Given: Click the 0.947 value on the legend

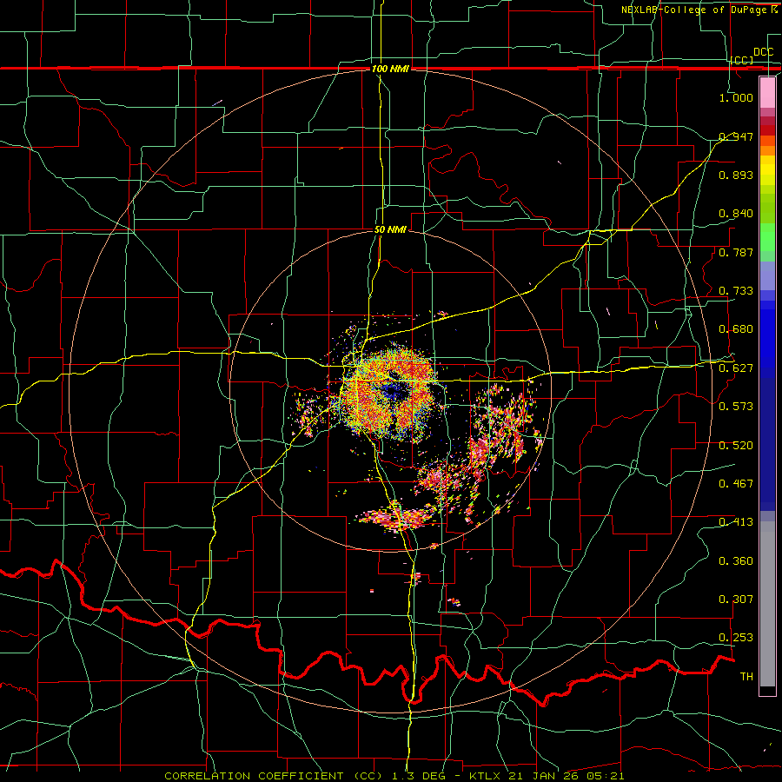Looking at the screenshot, I should [x=736, y=136].
